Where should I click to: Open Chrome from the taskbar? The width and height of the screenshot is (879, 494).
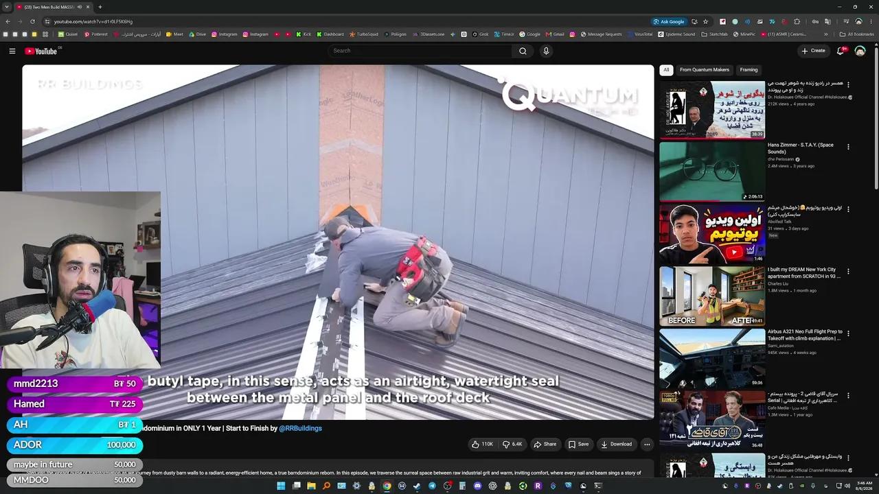click(387, 486)
